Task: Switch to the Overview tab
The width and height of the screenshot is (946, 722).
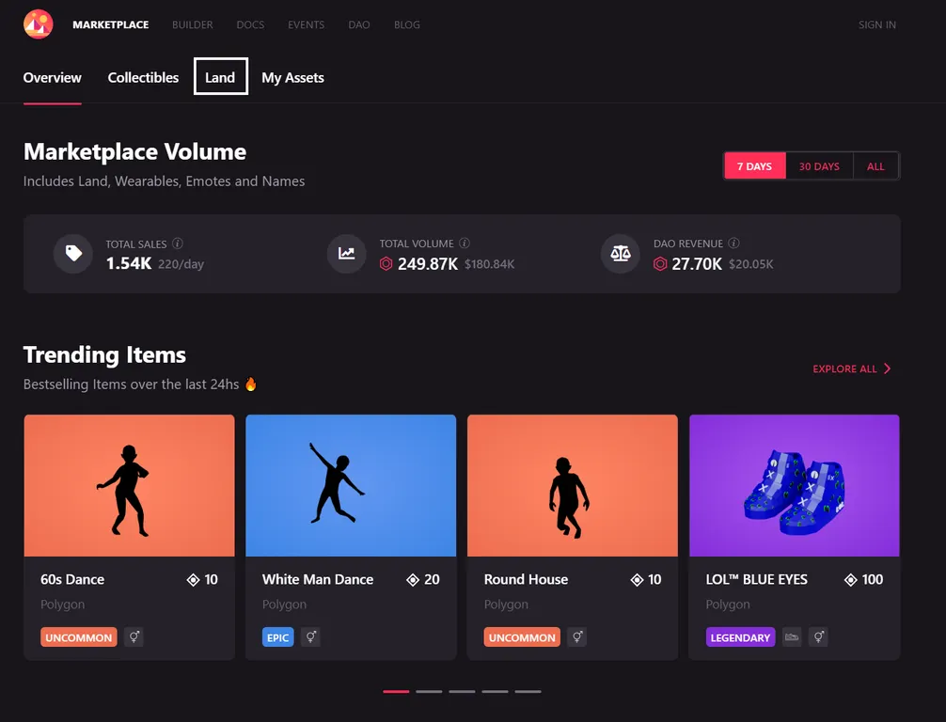Action: tap(53, 78)
